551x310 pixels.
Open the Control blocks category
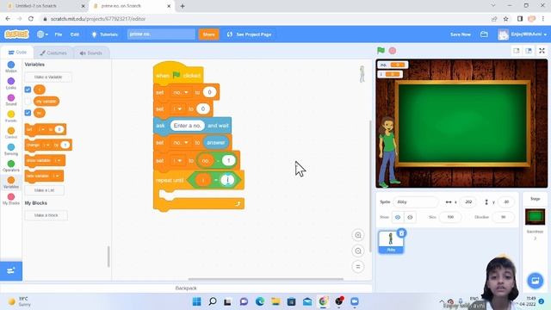(11, 133)
